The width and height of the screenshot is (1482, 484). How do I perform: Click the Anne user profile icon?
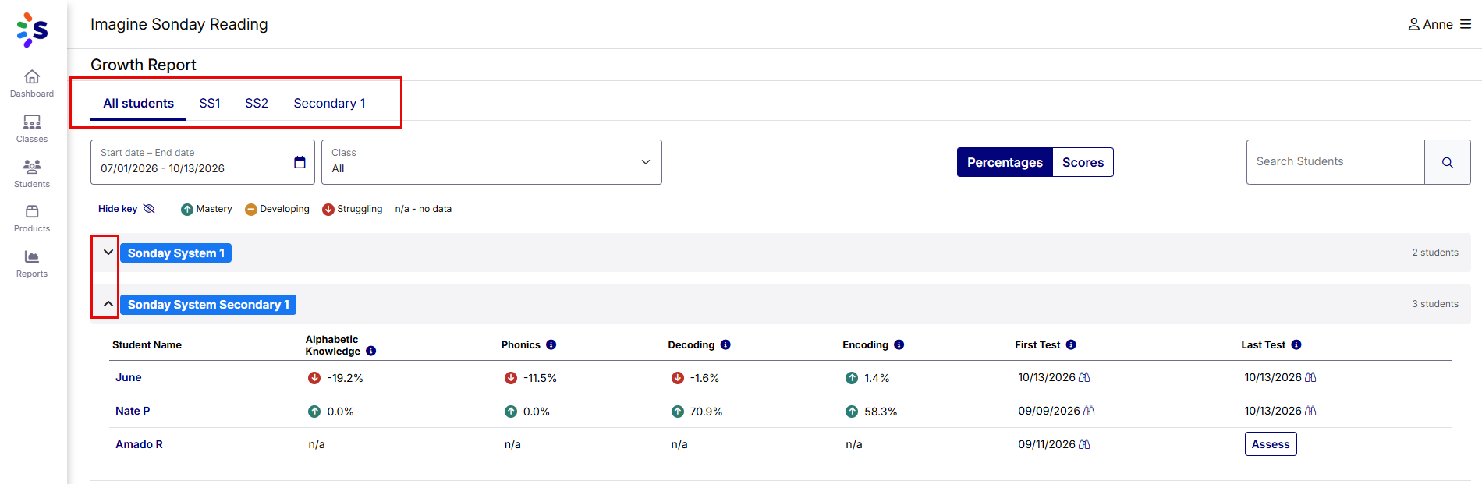pyautogui.click(x=1413, y=24)
